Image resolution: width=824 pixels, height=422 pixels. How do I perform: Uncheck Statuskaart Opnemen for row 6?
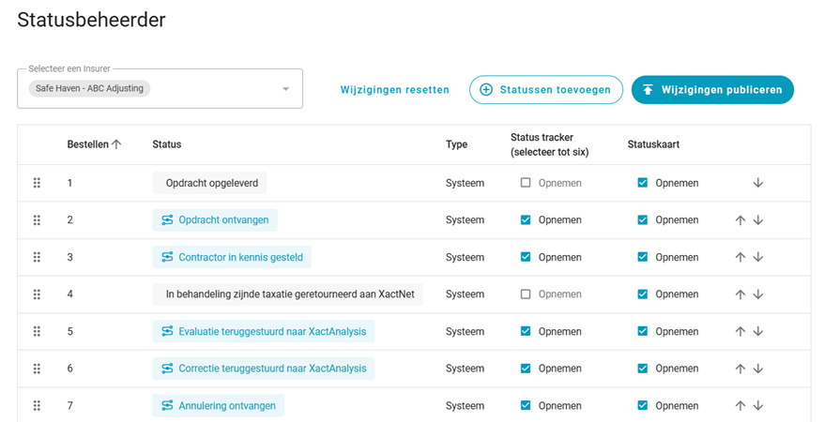click(x=643, y=369)
